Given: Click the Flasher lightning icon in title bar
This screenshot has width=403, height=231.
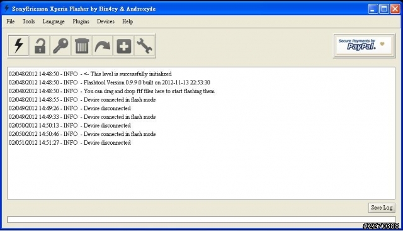Looking at the screenshot, I should point(6,8).
